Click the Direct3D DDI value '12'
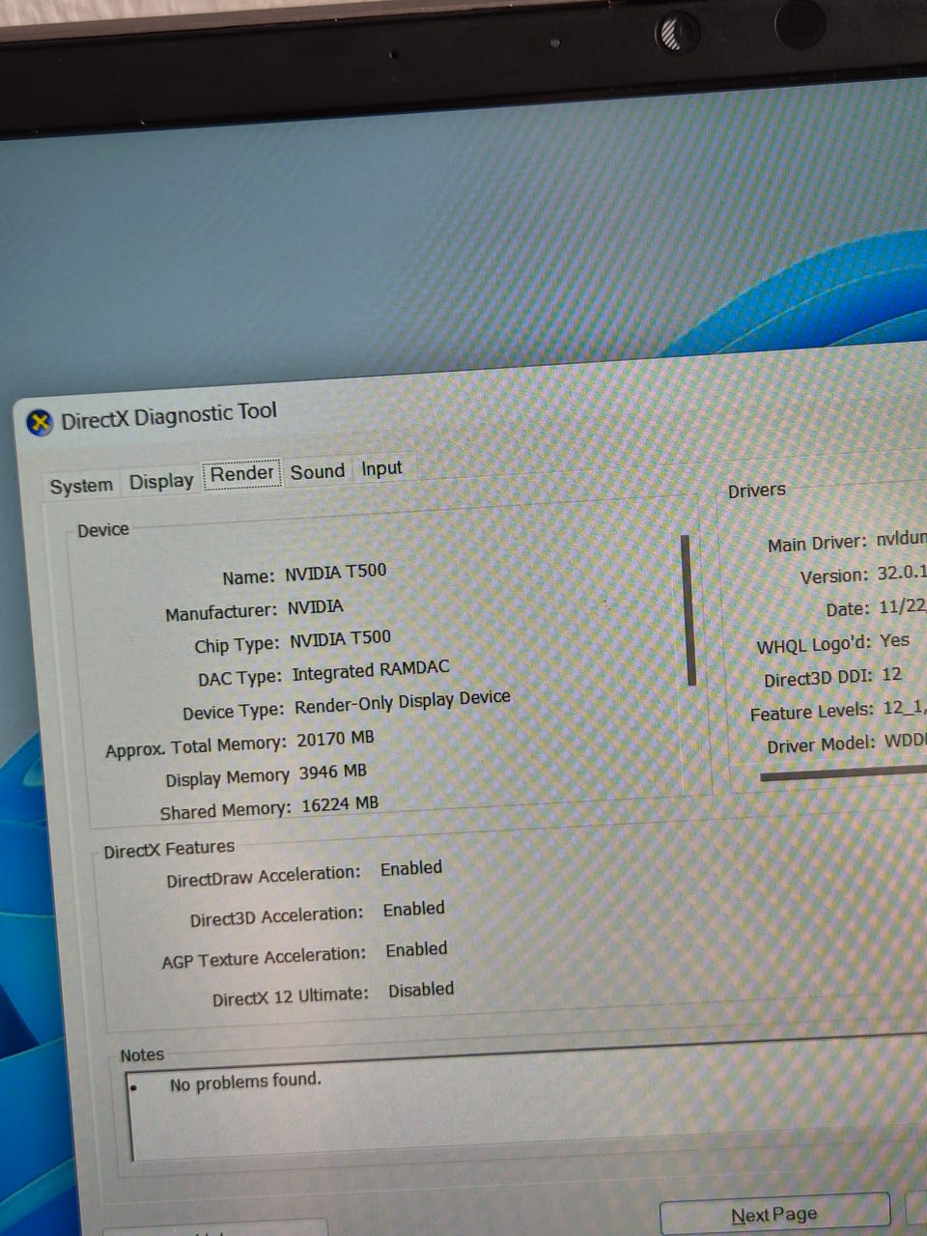Image resolution: width=927 pixels, height=1236 pixels. click(x=891, y=675)
